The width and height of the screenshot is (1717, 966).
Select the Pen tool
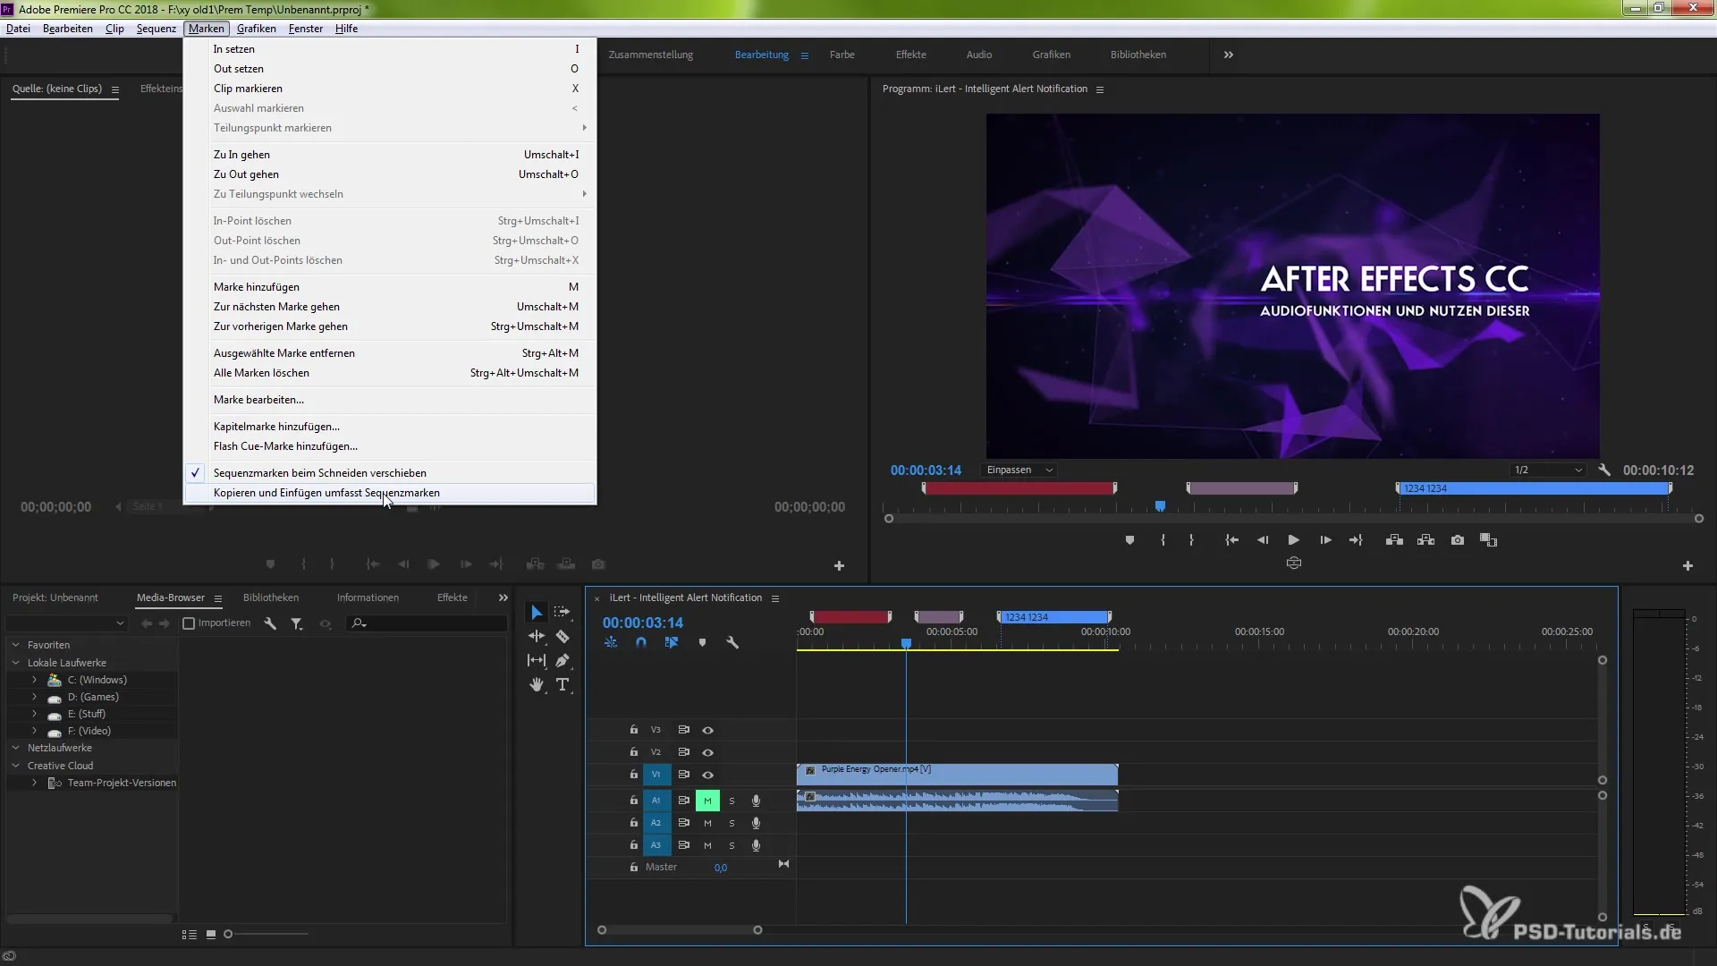tap(562, 661)
